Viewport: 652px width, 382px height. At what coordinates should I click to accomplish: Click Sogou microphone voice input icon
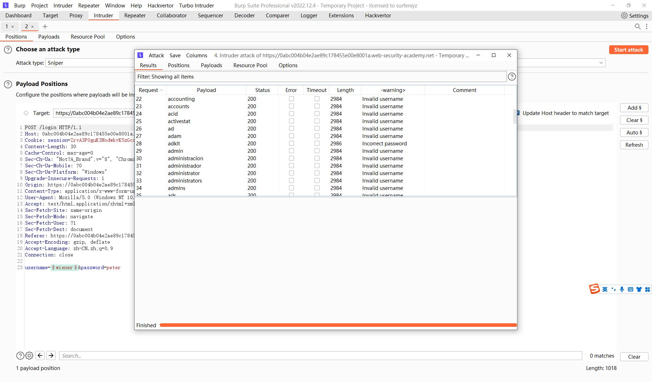pos(622,289)
